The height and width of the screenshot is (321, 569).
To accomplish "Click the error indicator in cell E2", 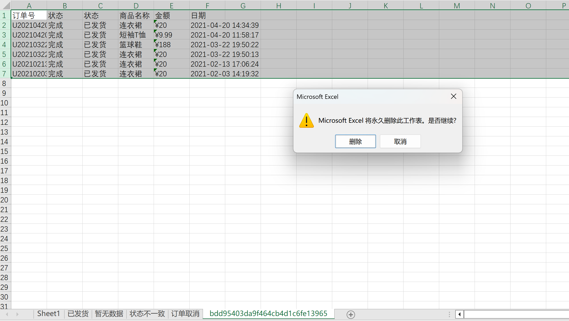I will 155,22.
